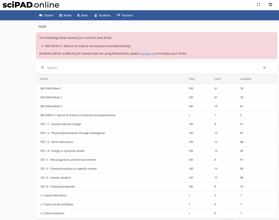Sort table by Name column header

click(x=44, y=79)
